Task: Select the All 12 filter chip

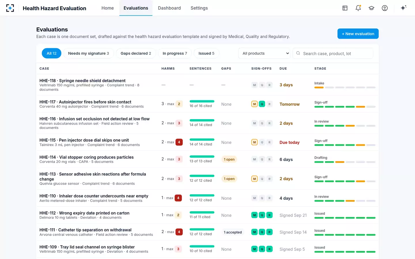Action: [x=52, y=53]
